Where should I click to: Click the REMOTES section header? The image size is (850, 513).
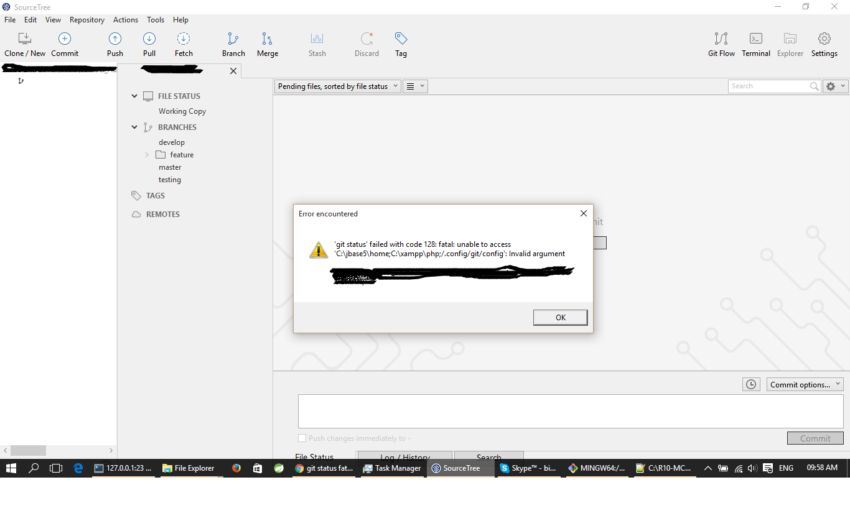163,215
